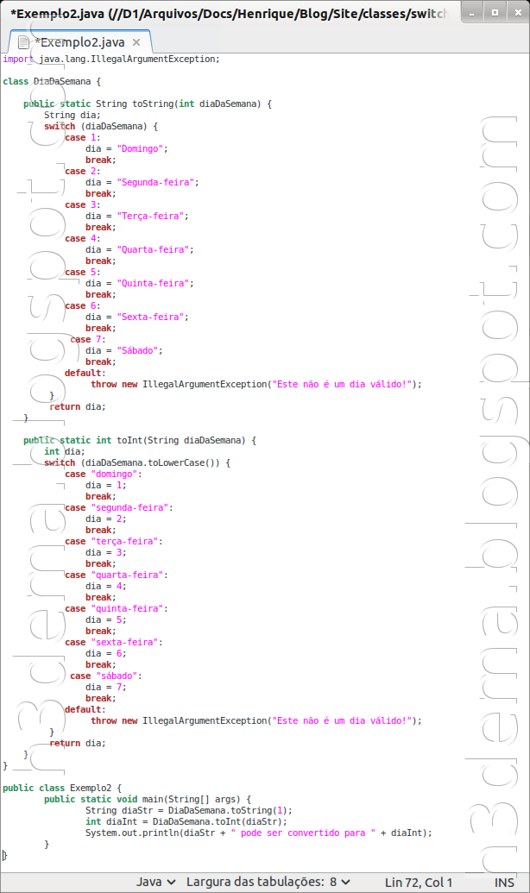Click the document icon on the Exemplo2.java tab
The width and height of the screenshot is (530, 893).
23,42
